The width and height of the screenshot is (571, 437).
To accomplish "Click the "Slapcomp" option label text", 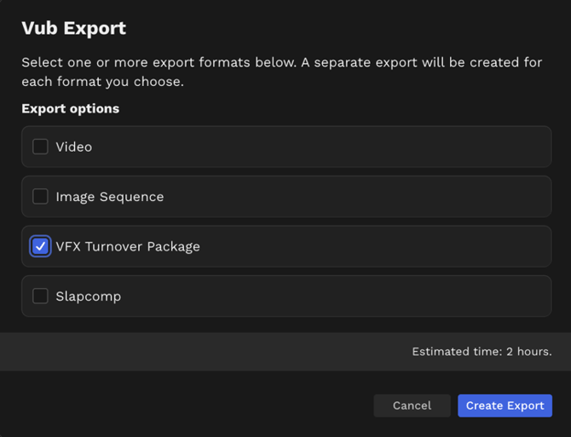I will 89,296.
